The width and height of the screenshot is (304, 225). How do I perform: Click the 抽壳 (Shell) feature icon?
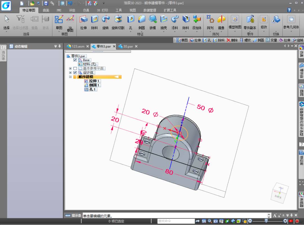(164, 22)
